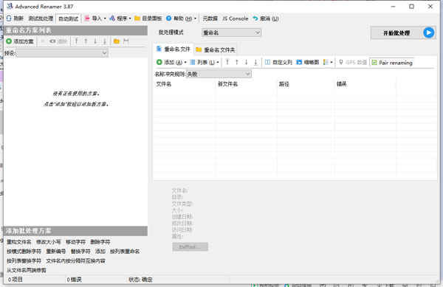Image resolution: width=443 pixels, height=287 pixels.
Task: Click the open-folder icon in method list toolbar
Action: [x=117, y=41]
